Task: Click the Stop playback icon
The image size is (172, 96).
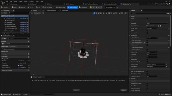Action: coord(96,7)
